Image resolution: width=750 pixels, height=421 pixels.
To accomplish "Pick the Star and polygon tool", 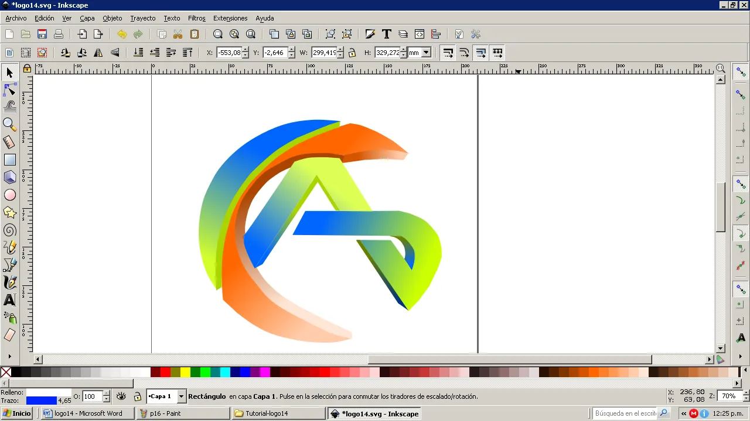I will pos(10,212).
